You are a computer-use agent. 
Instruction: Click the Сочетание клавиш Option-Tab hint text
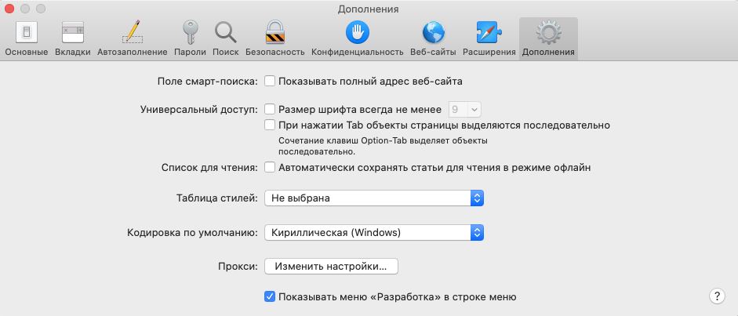point(383,146)
